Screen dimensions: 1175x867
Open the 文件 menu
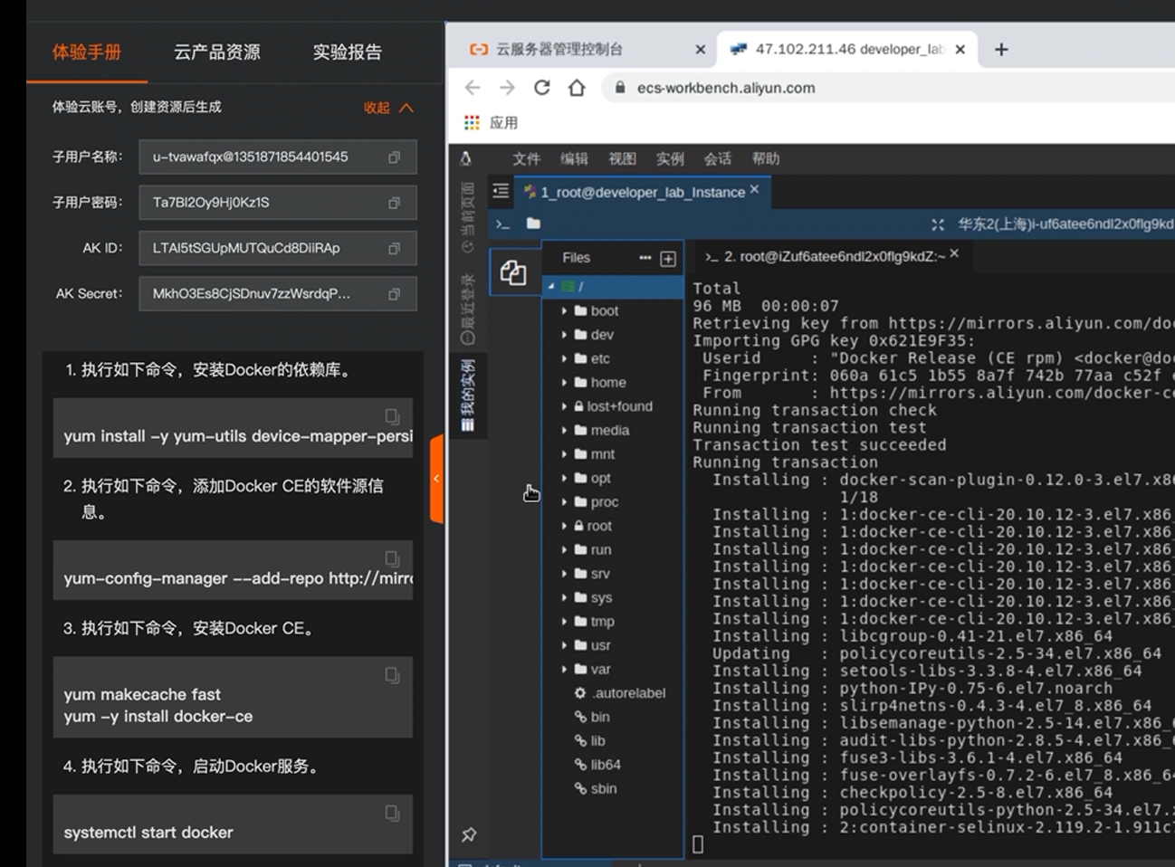(526, 159)
